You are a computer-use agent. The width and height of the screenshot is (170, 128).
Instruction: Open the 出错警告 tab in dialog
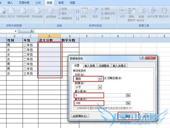(x=104, y=66)
